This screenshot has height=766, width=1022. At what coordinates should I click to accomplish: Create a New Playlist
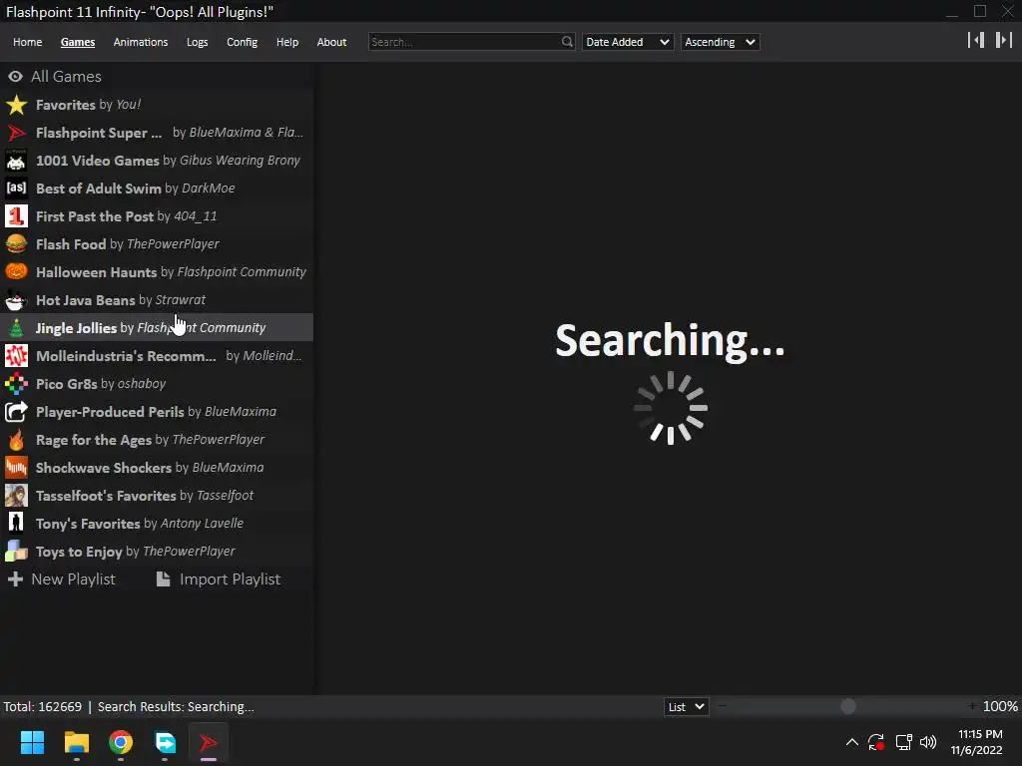click(62, 579)
